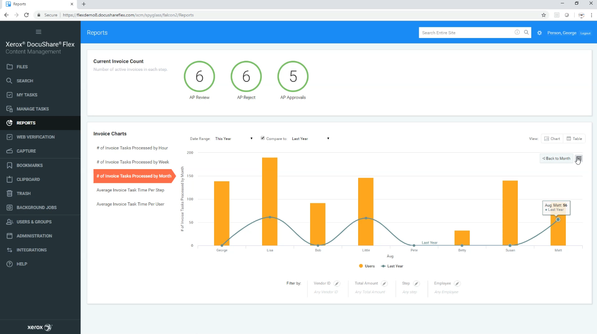Screen dimensions: 597x334
Task: Edit the Employee filter with its pencil icon
Action: pos(458,283)
